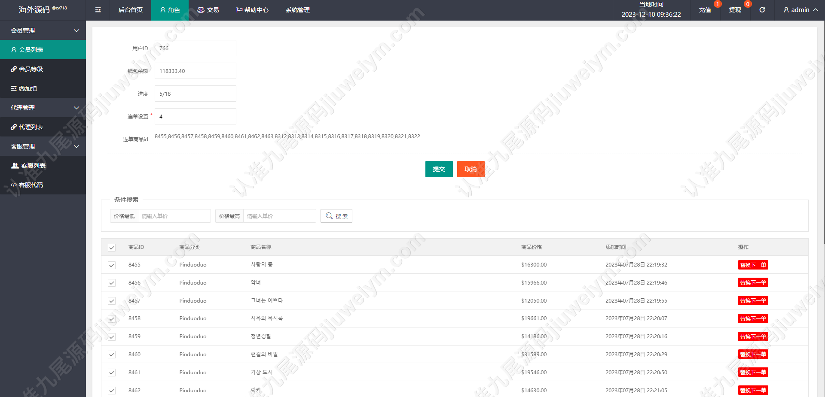Click the user icon beside 角色
This screenshot has width=825, height=397.
(163, 10)
